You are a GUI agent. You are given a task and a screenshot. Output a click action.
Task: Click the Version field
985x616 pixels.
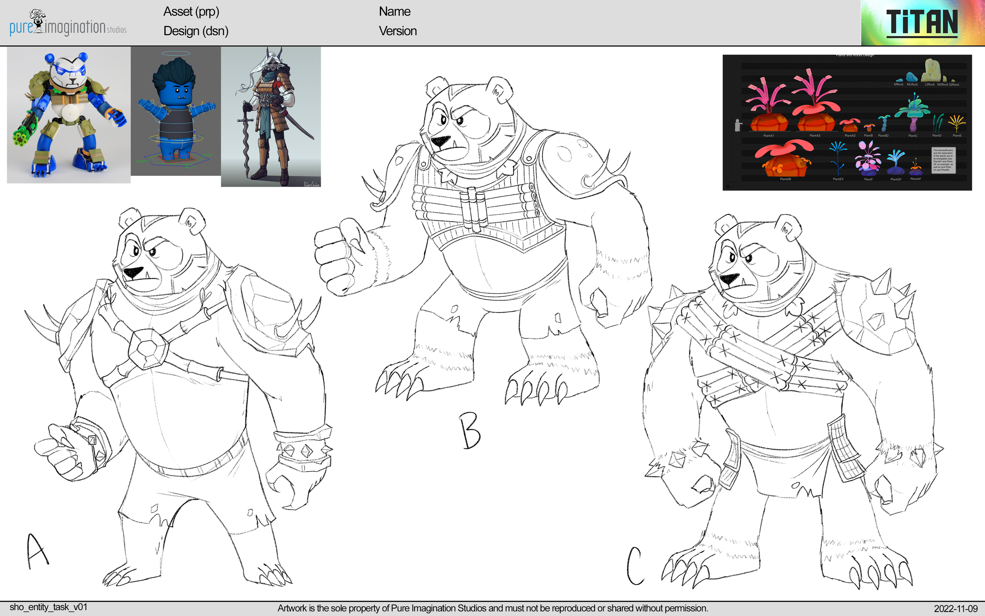tap(398, 32)
